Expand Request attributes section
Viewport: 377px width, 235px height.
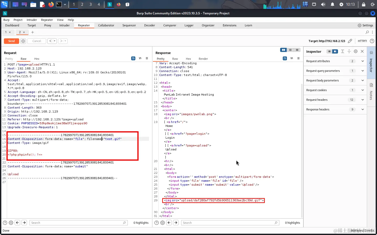(335, 61)
